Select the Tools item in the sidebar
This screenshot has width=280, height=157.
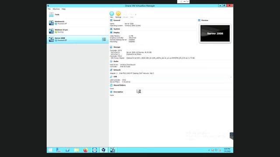pyautogui.click(x=78, y=14)
